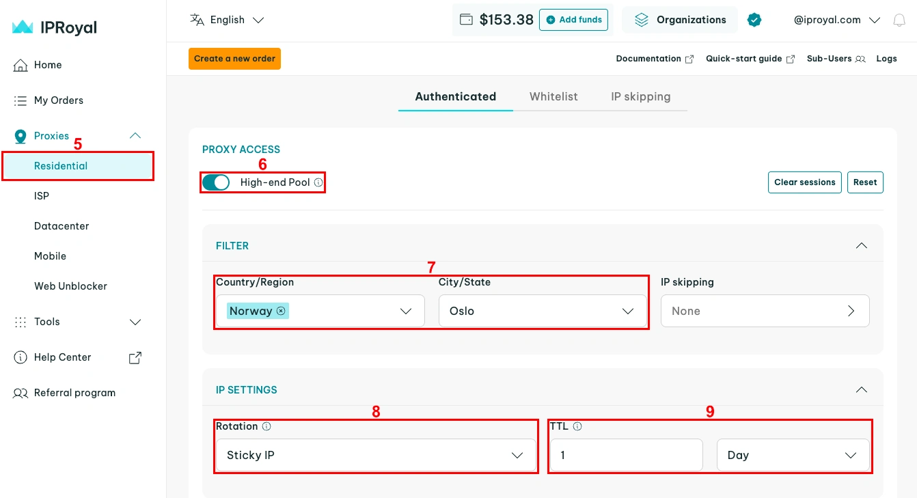
Task: Click the Referral program people icon
Action: point(20,393)
